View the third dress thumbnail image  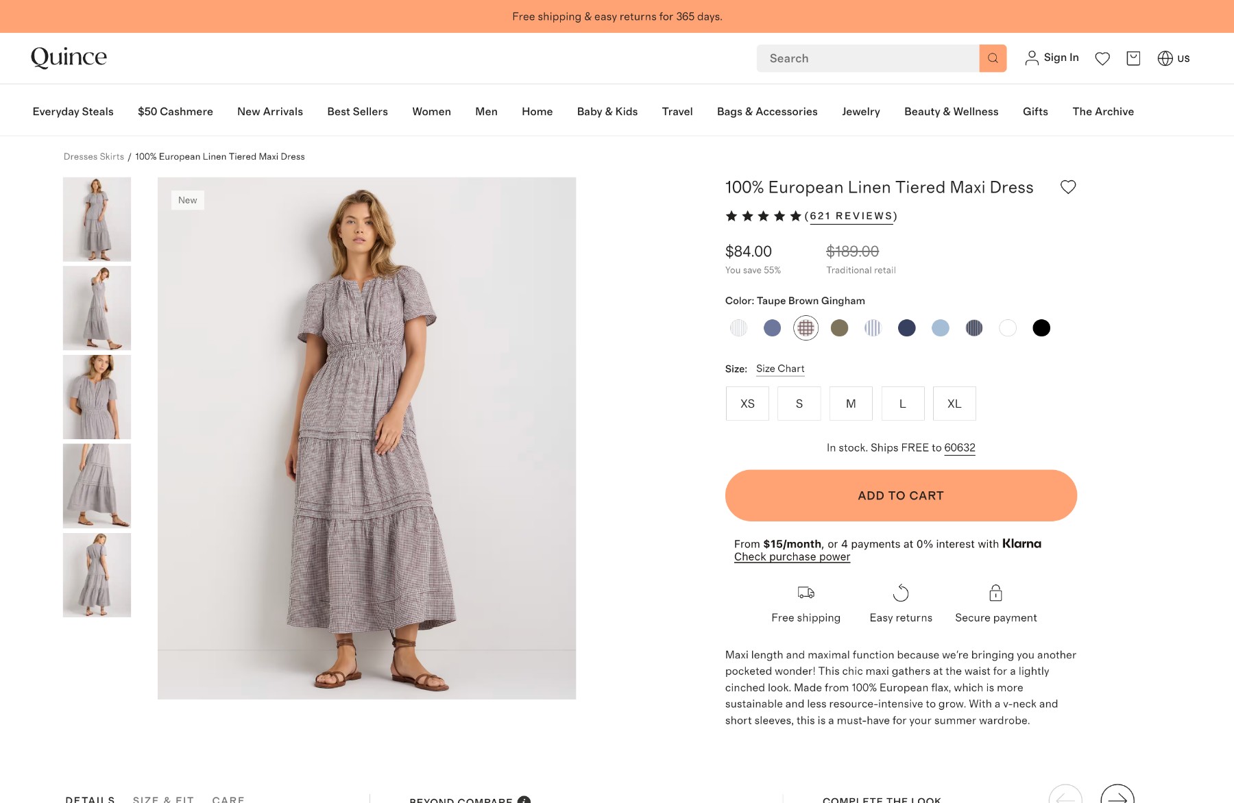[97, 397]
